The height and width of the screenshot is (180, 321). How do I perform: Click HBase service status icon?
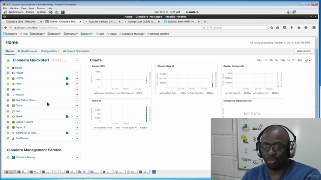coord(8,73)
